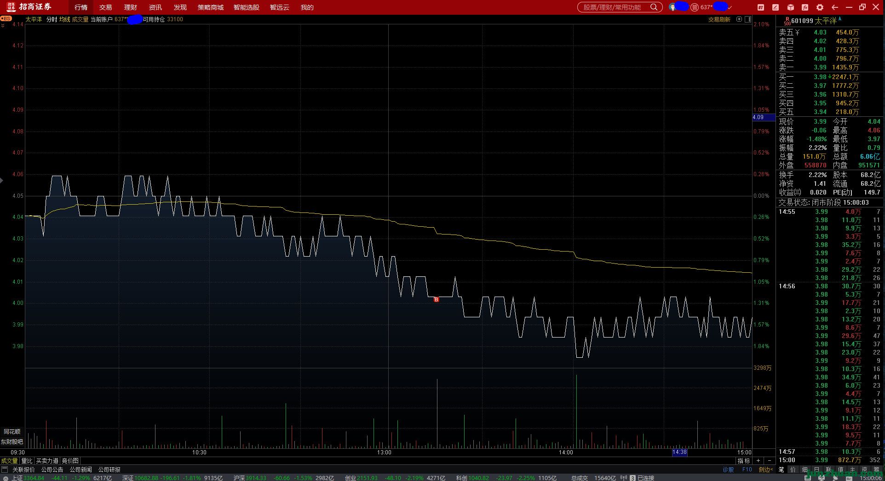Select the 日 daily tab
Viewport: 885px width, 481px height.
point(817,470)
